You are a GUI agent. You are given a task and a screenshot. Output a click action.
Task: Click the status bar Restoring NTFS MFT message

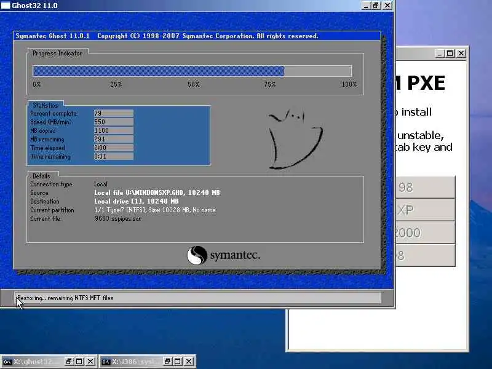(x=65, y=298)
